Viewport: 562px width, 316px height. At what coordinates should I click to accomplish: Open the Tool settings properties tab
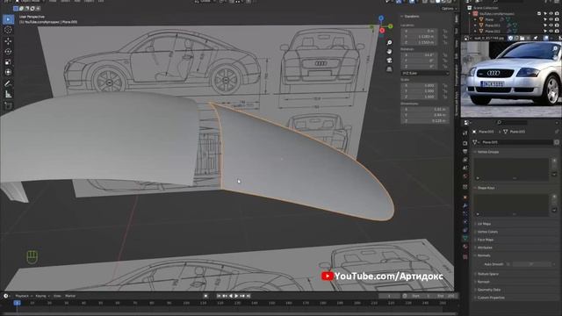coord(465,133)
